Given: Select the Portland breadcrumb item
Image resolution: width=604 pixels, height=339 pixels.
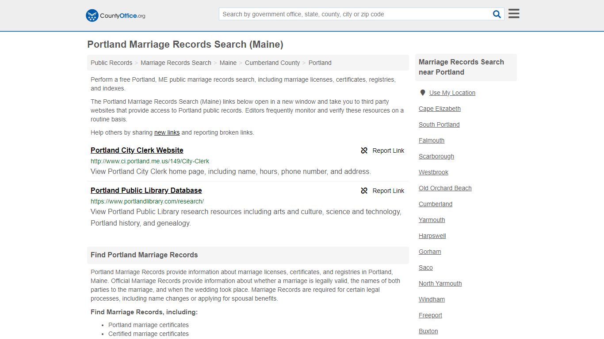Looking at the screenshot, I should click(320, 63).
